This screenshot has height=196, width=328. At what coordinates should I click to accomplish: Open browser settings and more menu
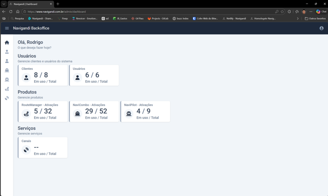pyautogui.click(x=311, y=12)
